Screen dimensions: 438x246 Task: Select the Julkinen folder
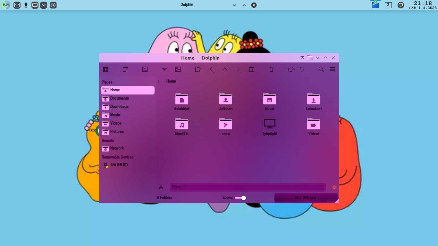(226, 102)
